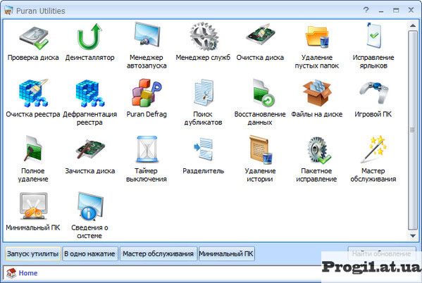Follow the Home link

[x=28, y=273]
